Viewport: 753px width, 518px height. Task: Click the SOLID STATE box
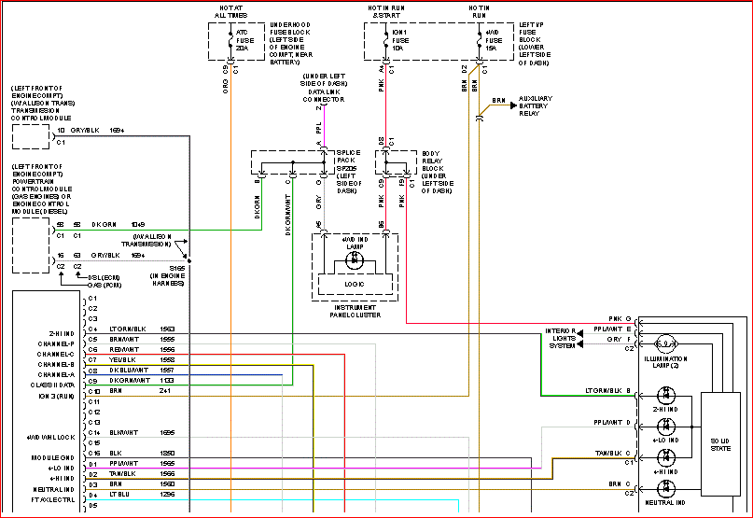720,444
